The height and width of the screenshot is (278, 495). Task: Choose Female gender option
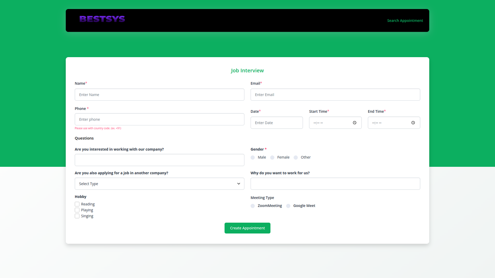[x=272, y=158]
